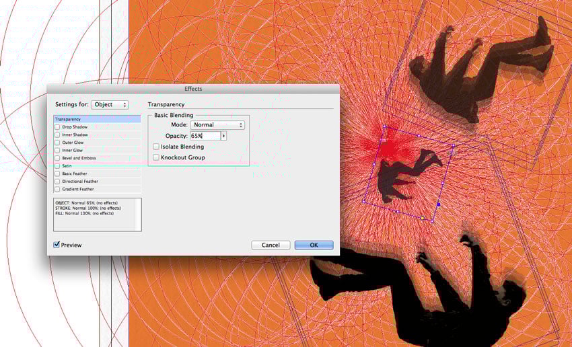The height and width of the screenshot is (347, 572).
Task: Open the blending Mode dropdown
Action: (217, 124)
